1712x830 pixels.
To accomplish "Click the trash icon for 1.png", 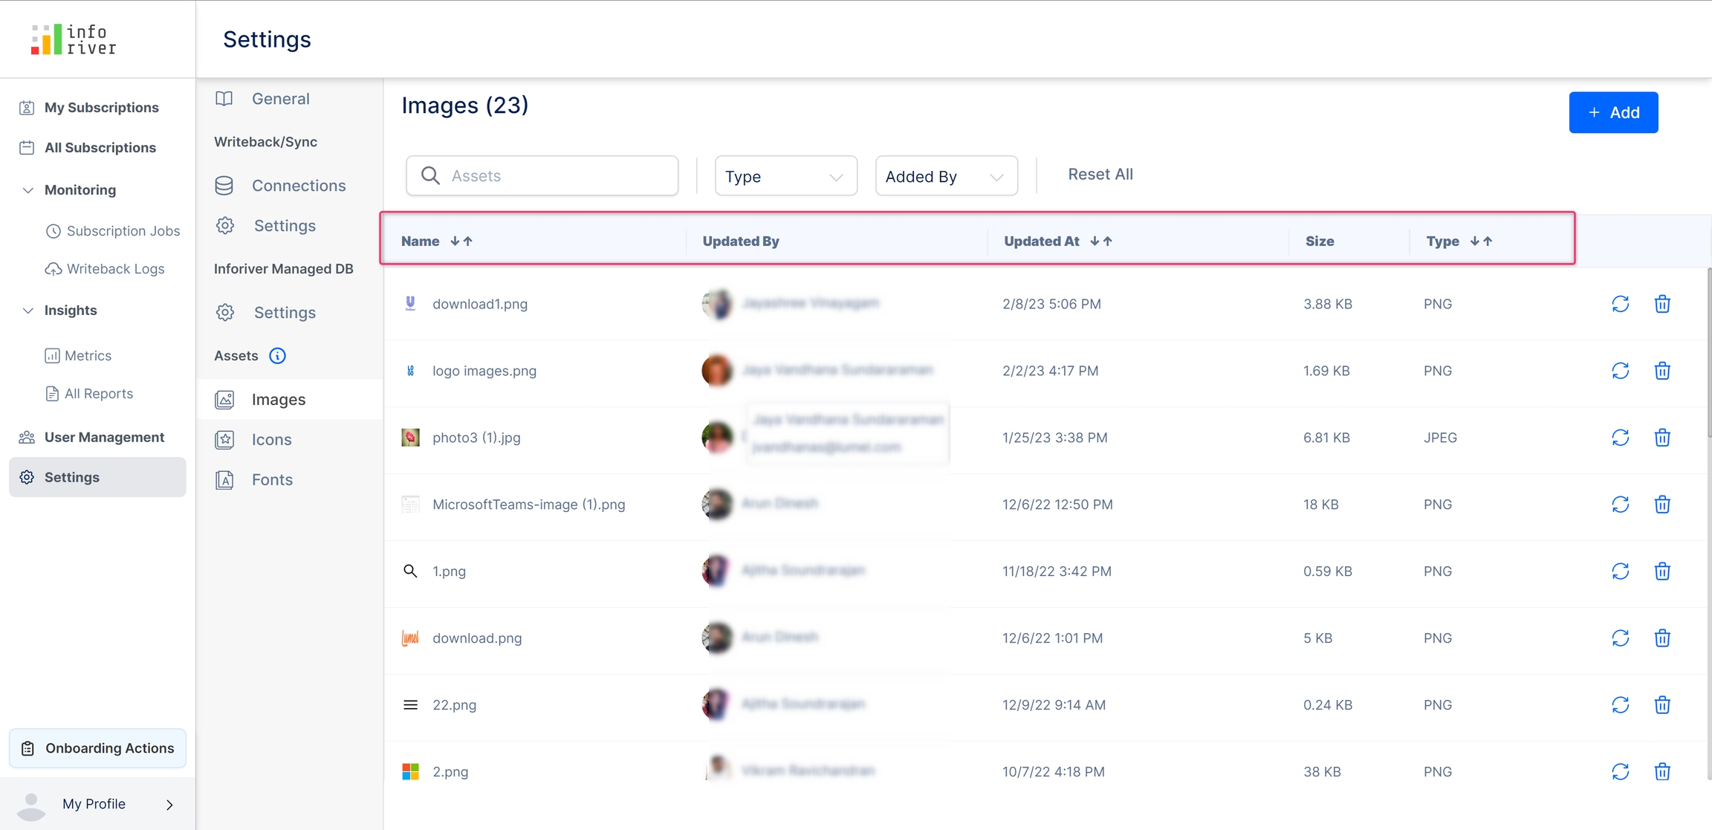I will pyautogui.click(x=1662, y=571).
